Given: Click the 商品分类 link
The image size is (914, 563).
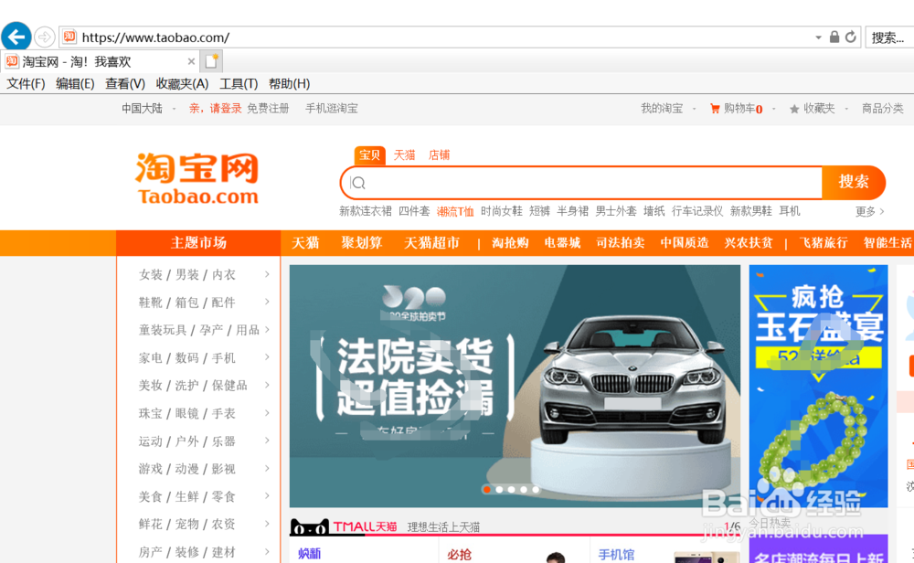Looking at the screenshot, I should (883, 109).
